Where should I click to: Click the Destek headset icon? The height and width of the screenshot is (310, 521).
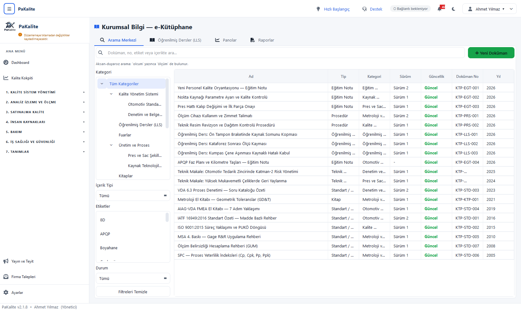click(364, 9)
